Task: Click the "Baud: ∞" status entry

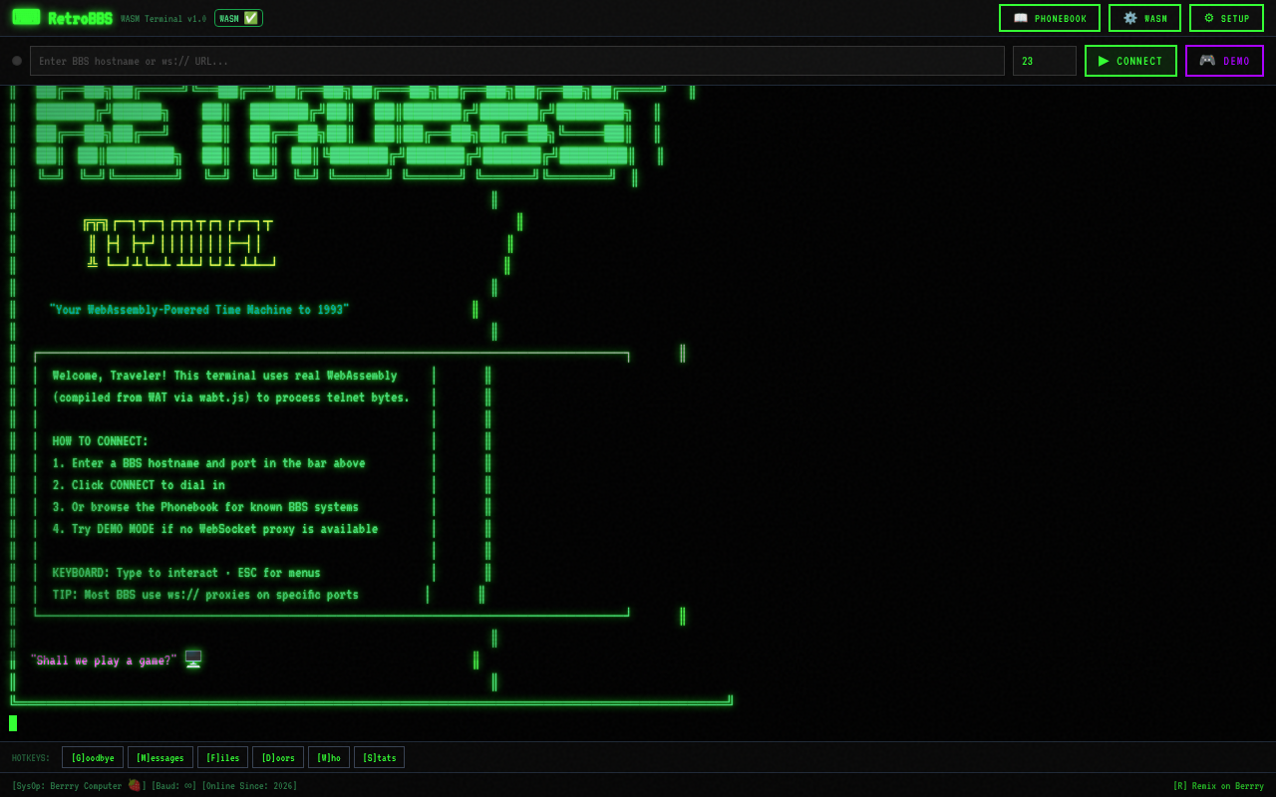Action: [174, 786]
